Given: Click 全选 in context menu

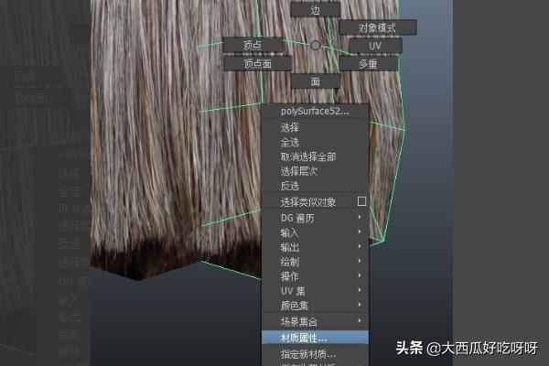Looking at the screenshot, I should (x=290, y=142).
